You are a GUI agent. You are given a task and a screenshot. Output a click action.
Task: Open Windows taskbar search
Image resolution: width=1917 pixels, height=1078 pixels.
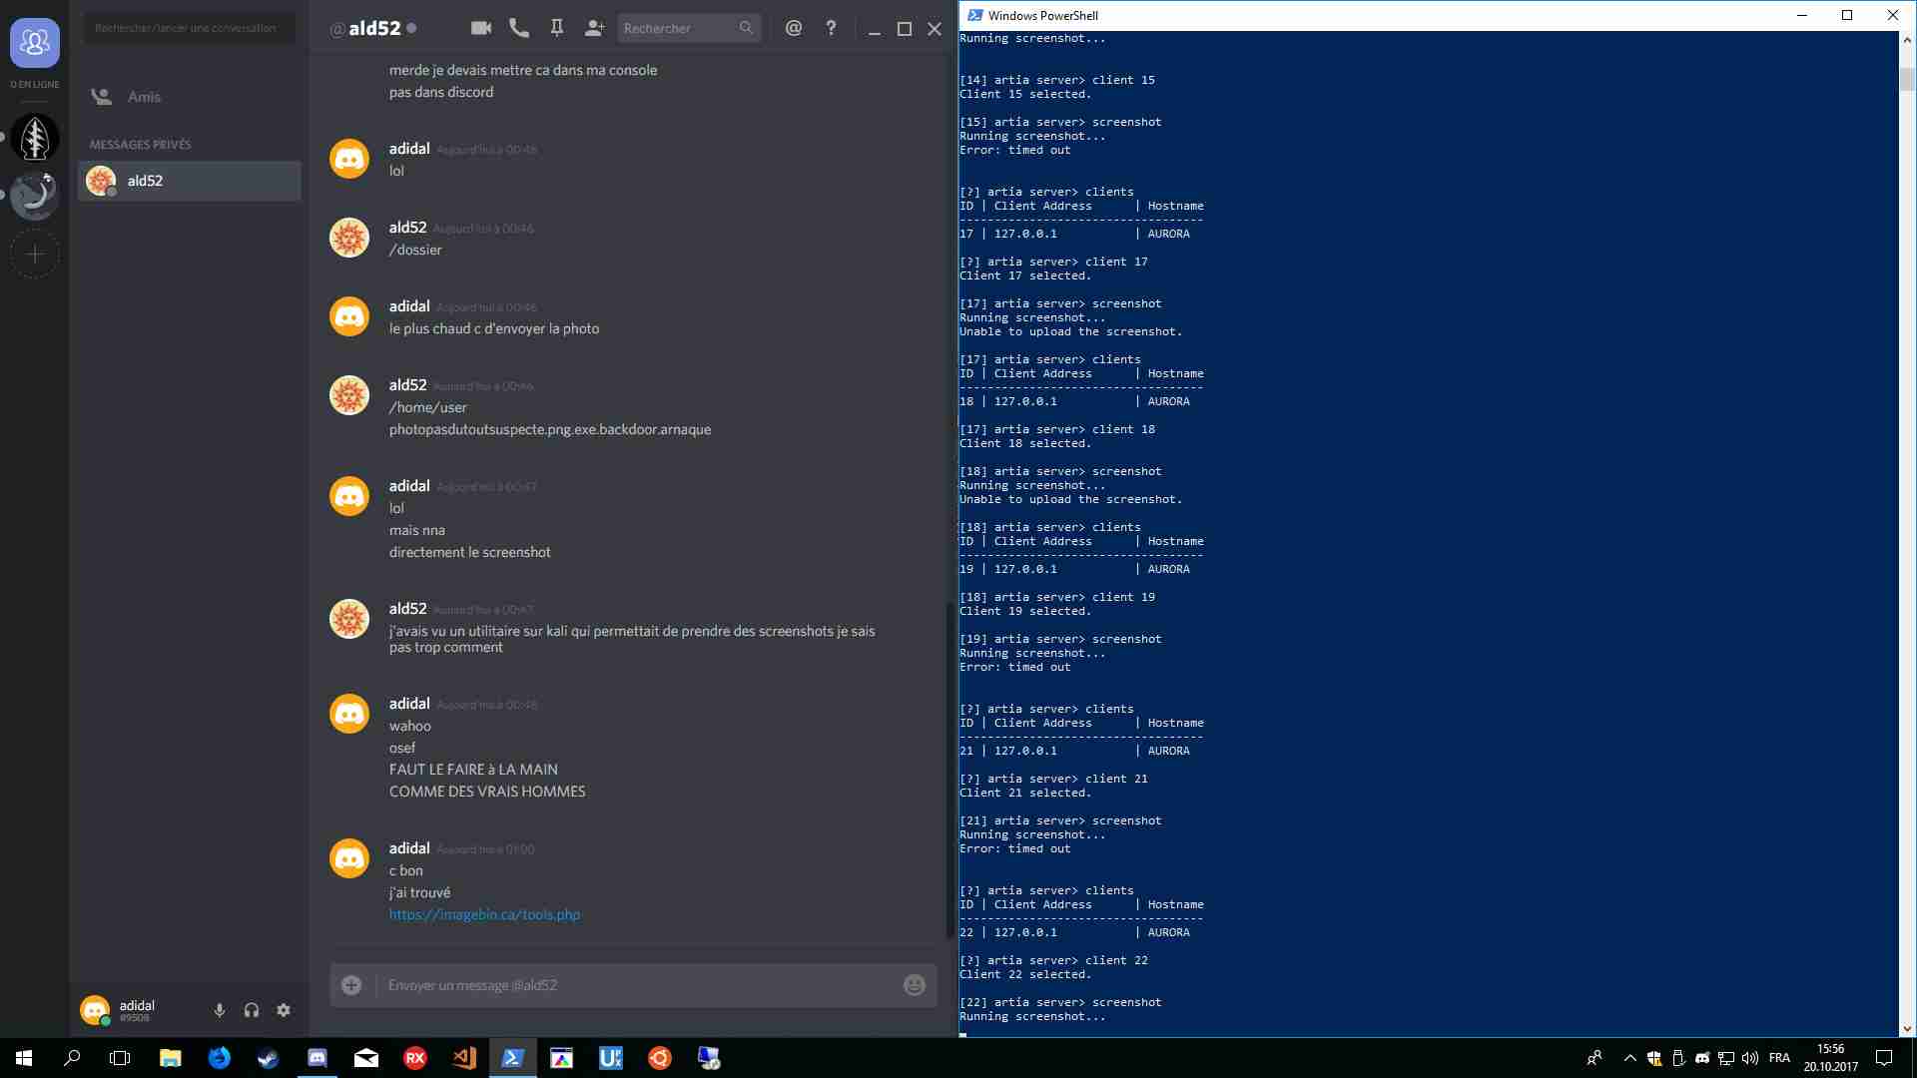[72, 1058]
